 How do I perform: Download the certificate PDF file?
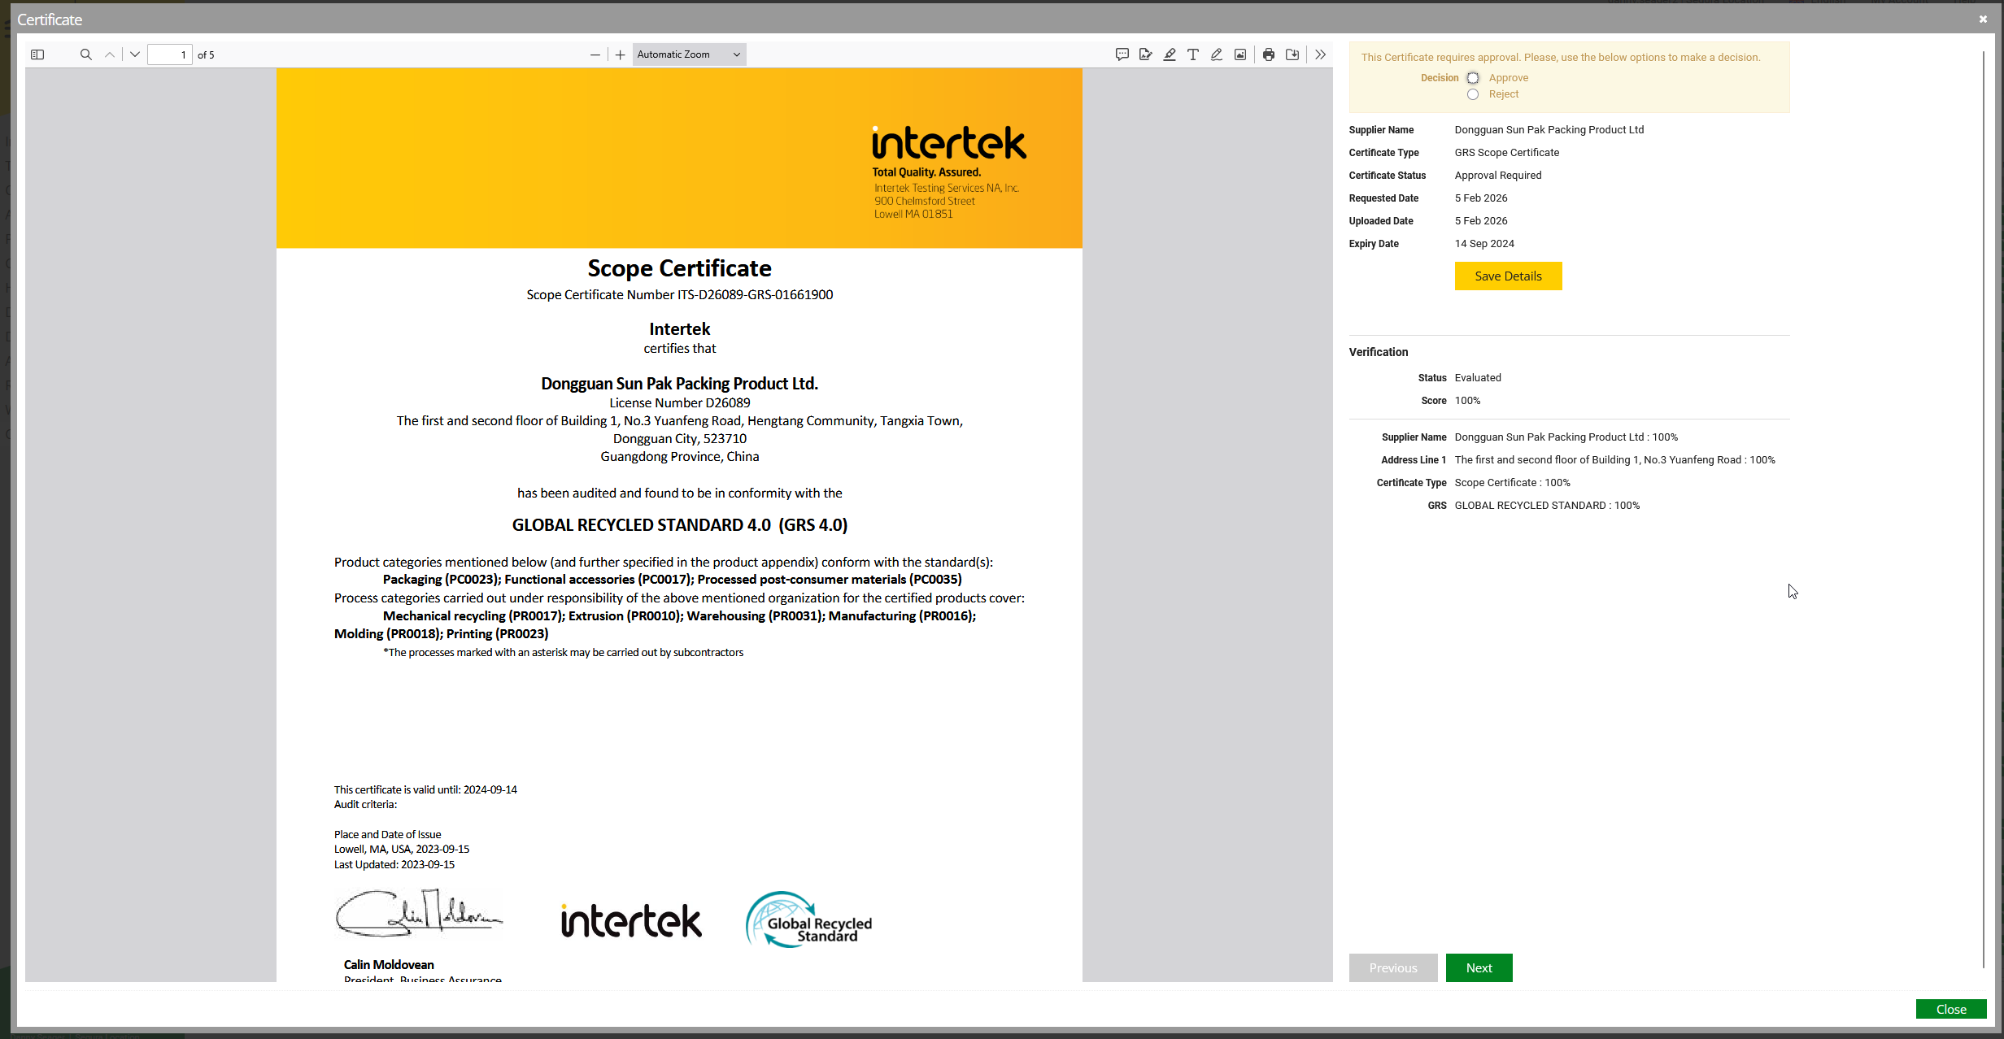pos(1292,54)
